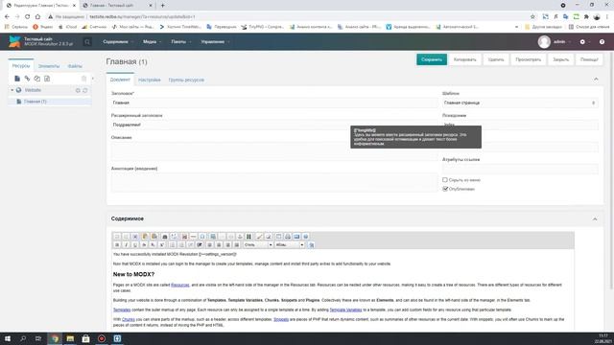Toggle Strikethrough in the editor toolbar

(144, 245)
